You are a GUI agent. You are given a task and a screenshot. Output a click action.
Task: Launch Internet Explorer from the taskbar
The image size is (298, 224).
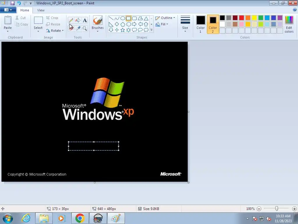[26, 218]
